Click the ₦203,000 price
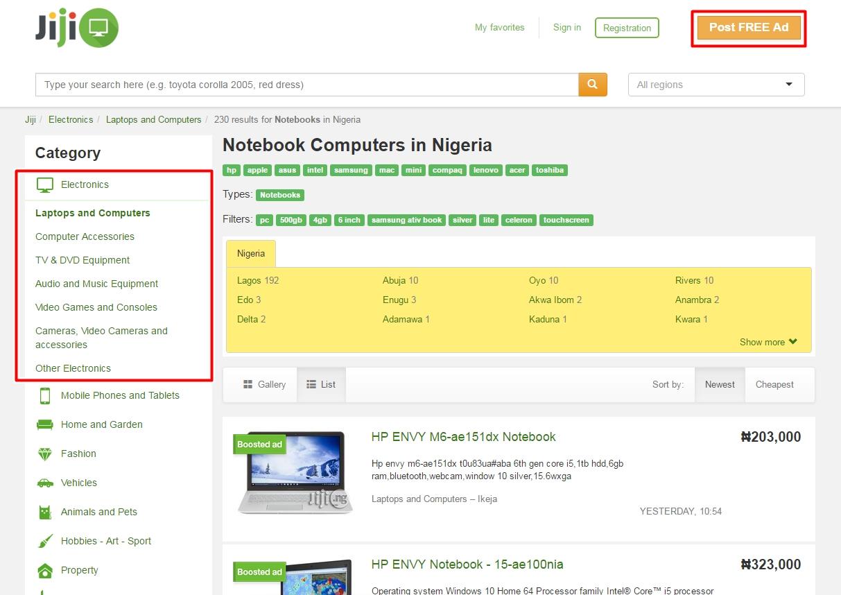841x595 pixels. pos(771,437)
